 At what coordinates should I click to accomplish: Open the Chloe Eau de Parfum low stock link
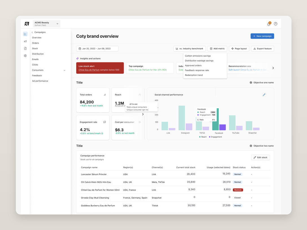click(x=89, y=70)
